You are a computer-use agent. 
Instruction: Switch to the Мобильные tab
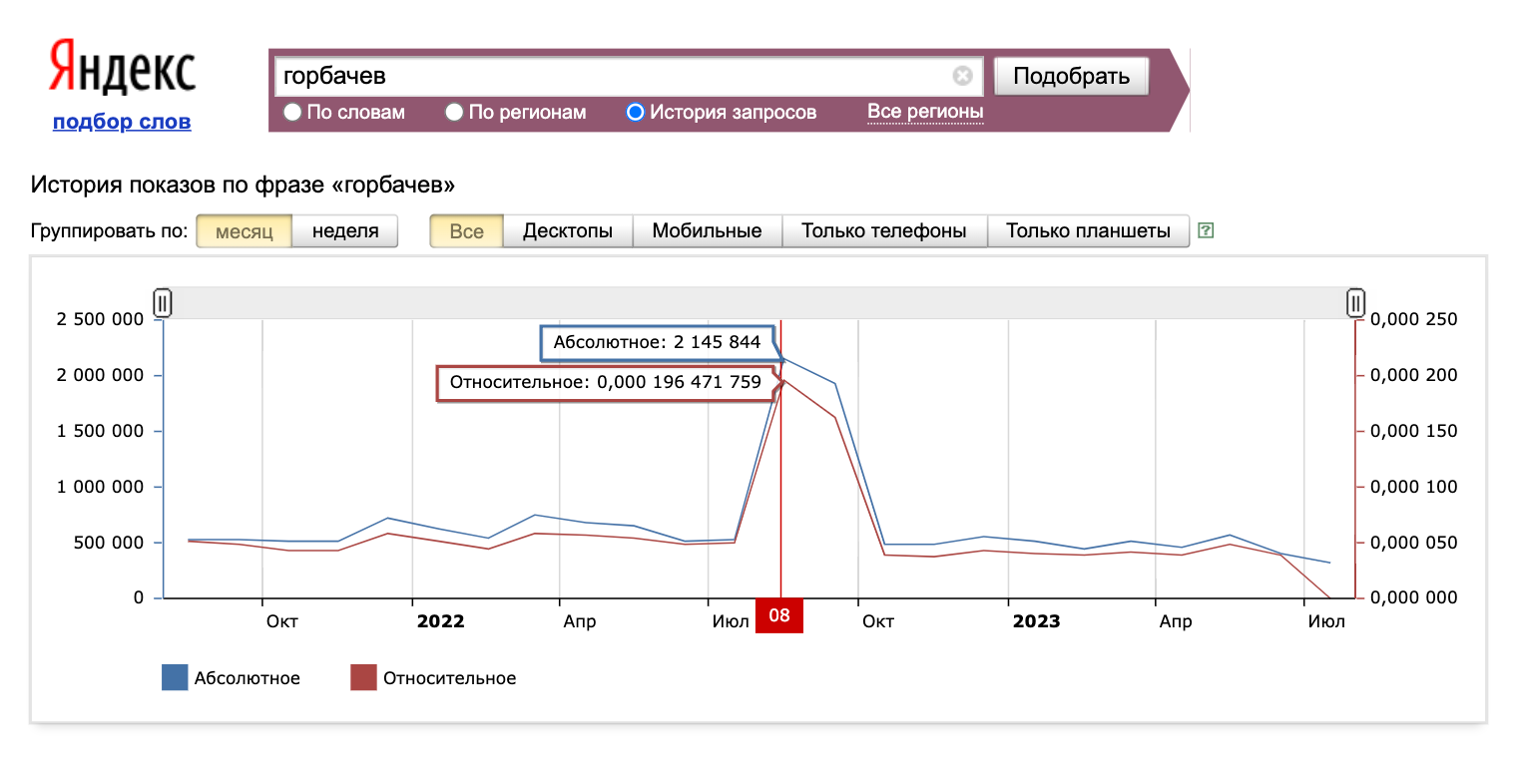click(x=708, y=231)
